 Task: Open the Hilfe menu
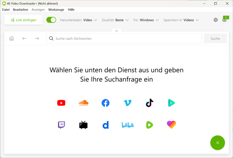(x=71, y=10)
